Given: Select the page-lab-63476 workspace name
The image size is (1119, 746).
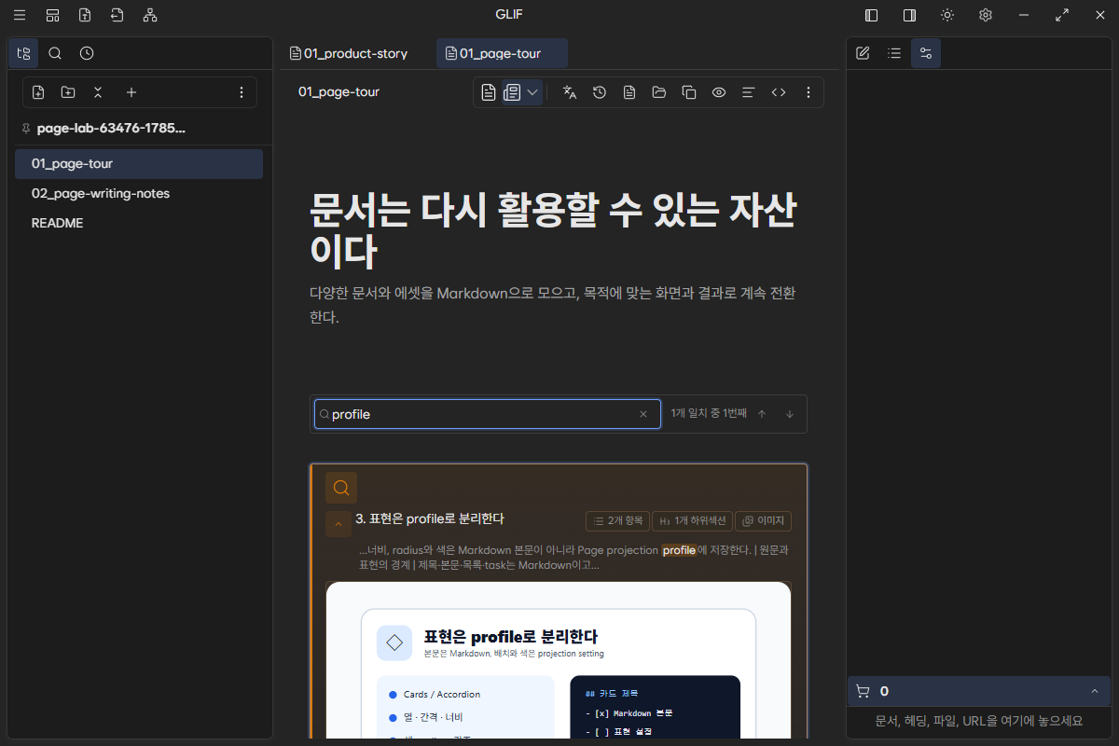Looking at the screenshot, I should pyautogui.click(x=111, y=129).
